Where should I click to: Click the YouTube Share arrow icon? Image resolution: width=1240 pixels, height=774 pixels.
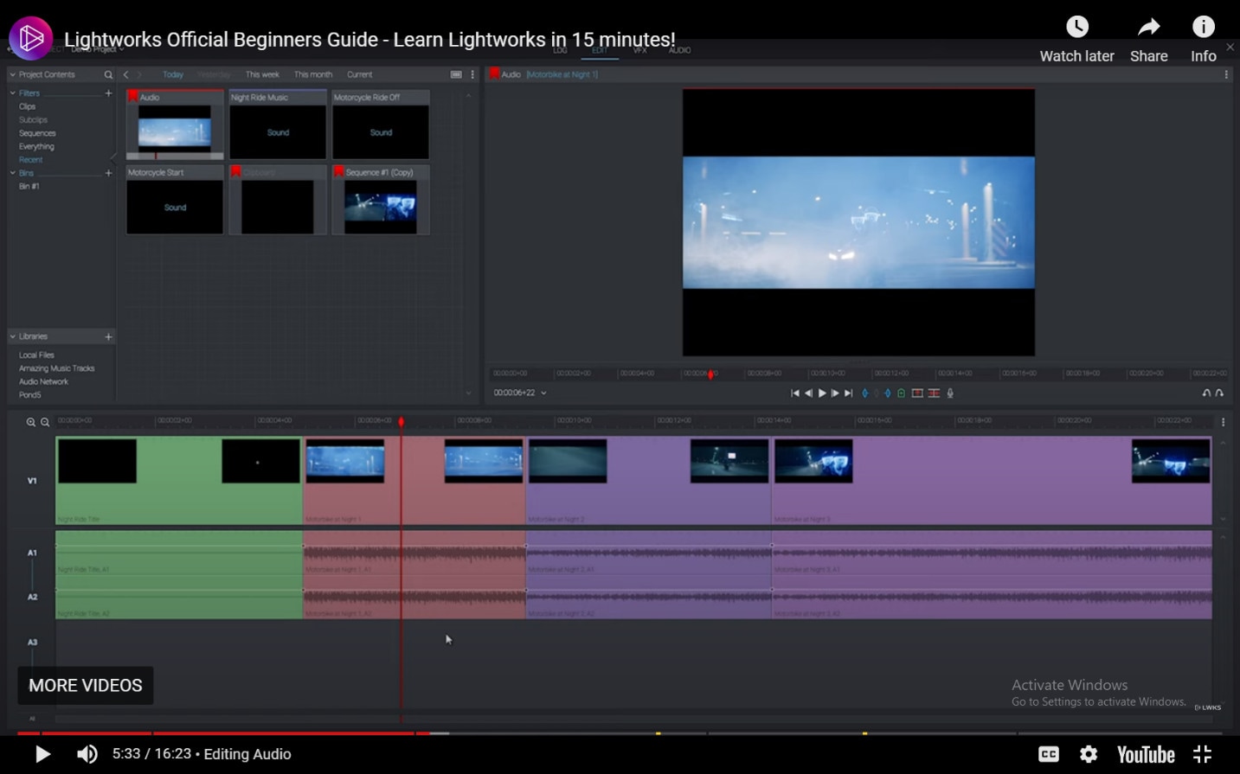click(x=1149, y=27)
